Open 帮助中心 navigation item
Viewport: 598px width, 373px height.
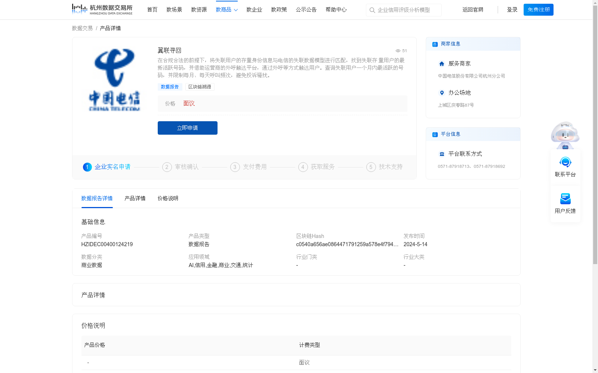click(x=336, y=10)
